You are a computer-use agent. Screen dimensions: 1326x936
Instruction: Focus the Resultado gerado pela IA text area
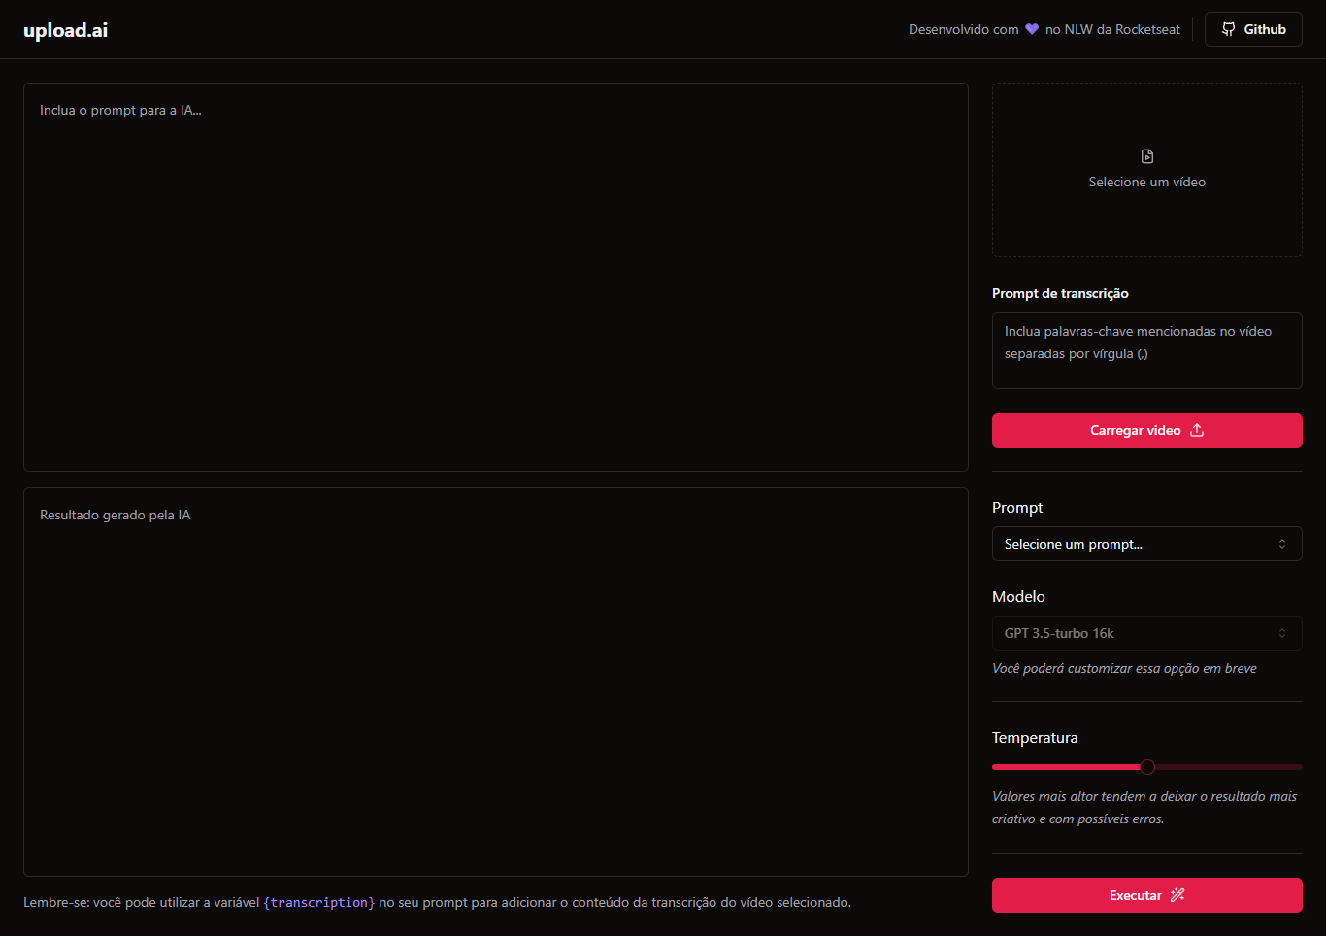(x=496, y=682)
